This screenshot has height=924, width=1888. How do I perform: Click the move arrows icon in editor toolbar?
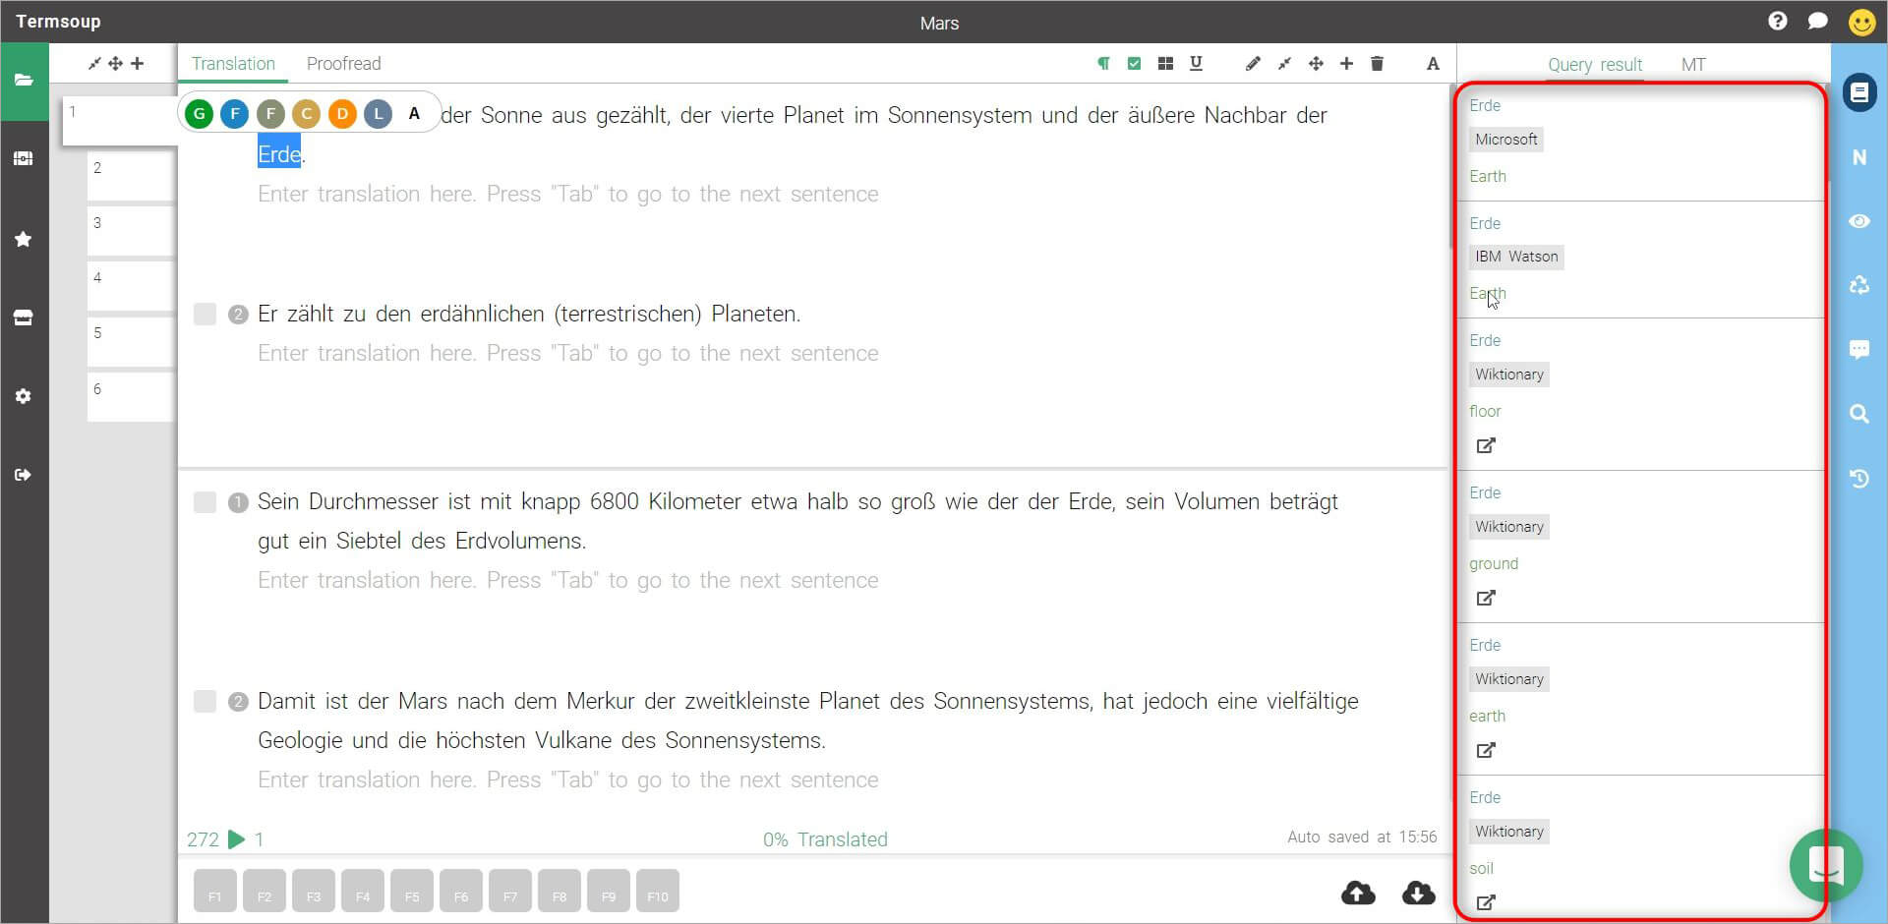pos(1316,64)
